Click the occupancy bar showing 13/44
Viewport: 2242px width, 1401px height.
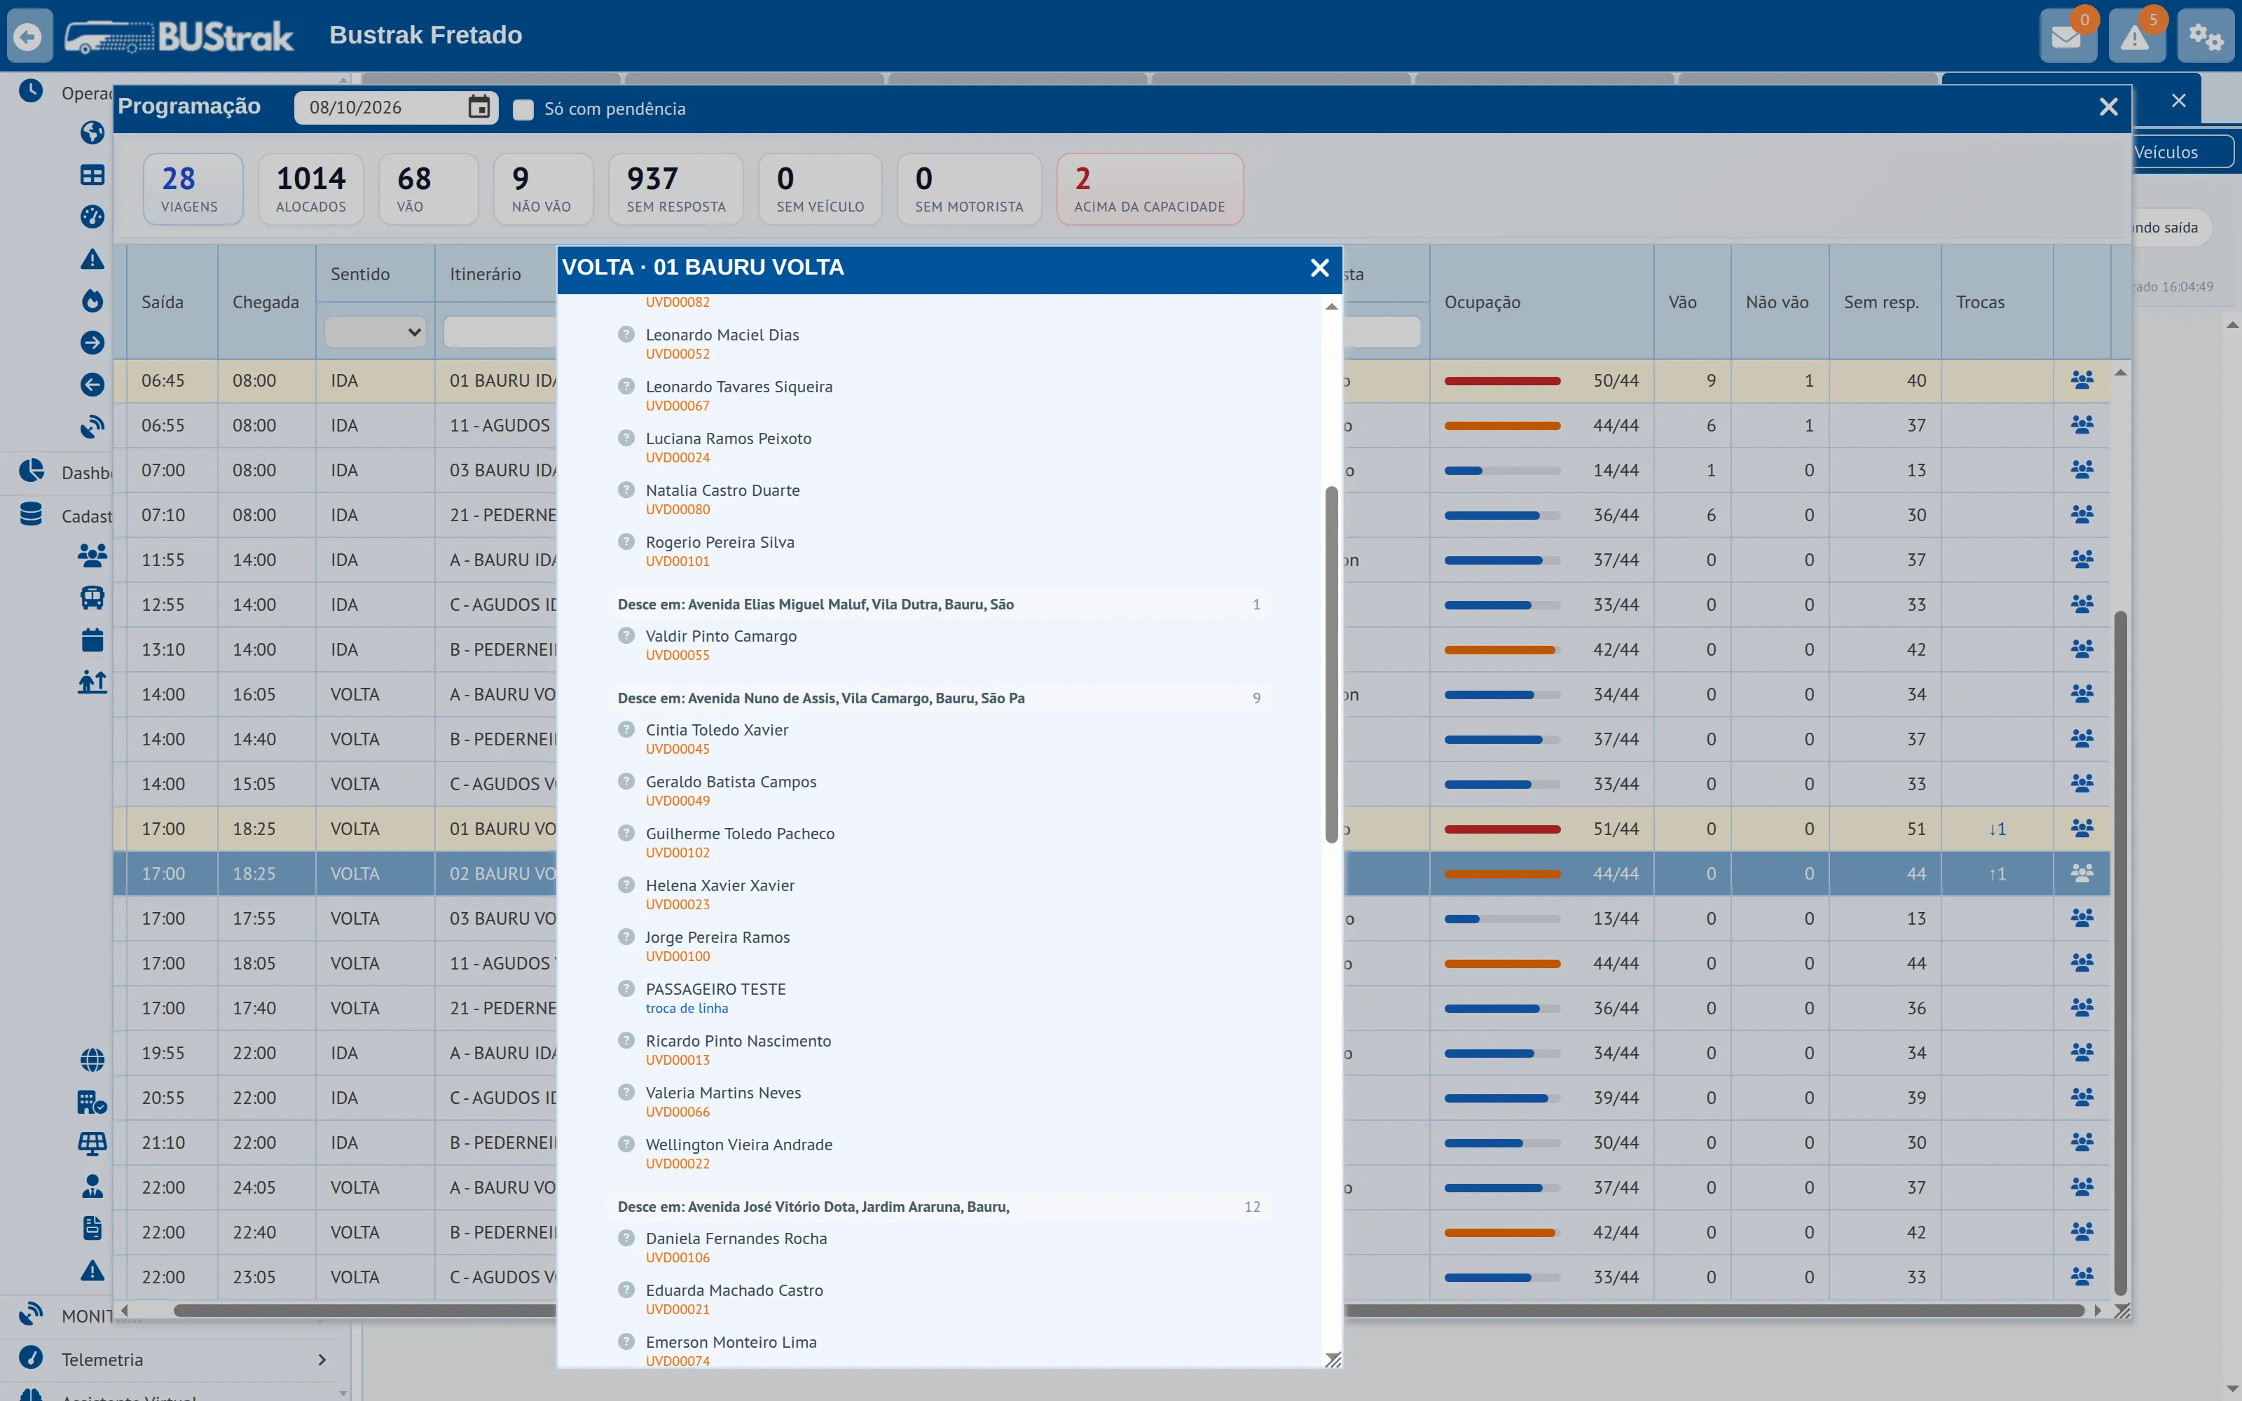[x=1501, y=919]
